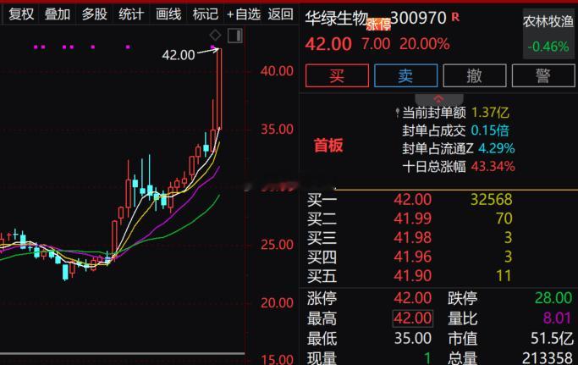Click 买五 price 41.90
The image size is (578, 365).
[412, 276]
